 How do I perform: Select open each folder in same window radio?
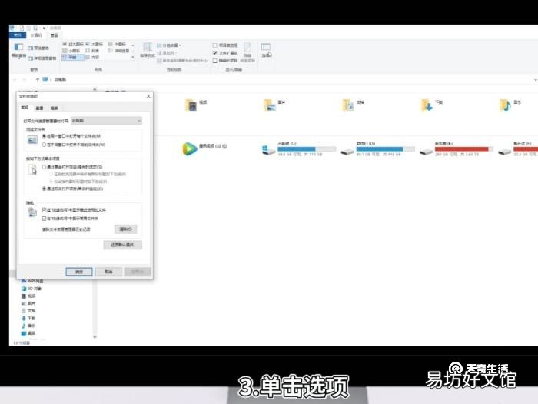tap(44, 136)
